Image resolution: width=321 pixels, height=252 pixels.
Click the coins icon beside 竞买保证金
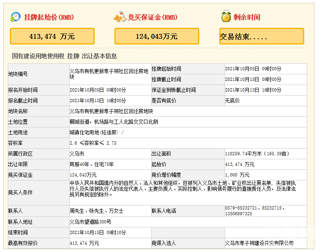pos(120,17)
